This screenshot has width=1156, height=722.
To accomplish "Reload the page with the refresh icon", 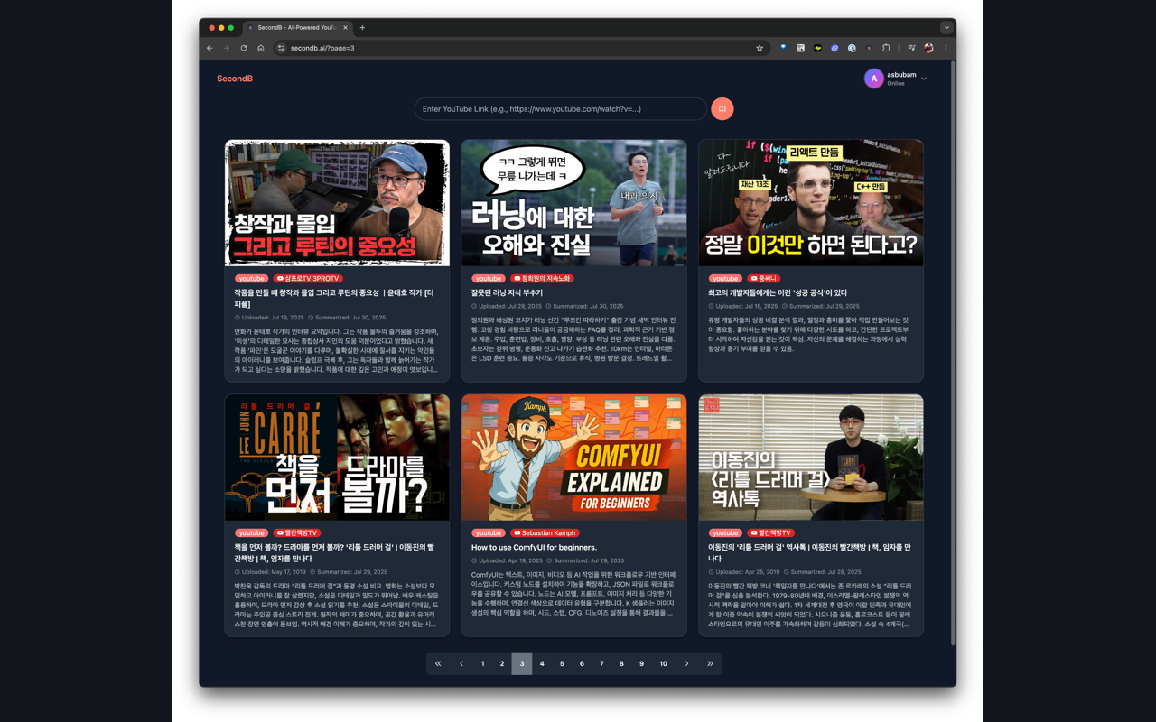I will (x=243, y=48).
